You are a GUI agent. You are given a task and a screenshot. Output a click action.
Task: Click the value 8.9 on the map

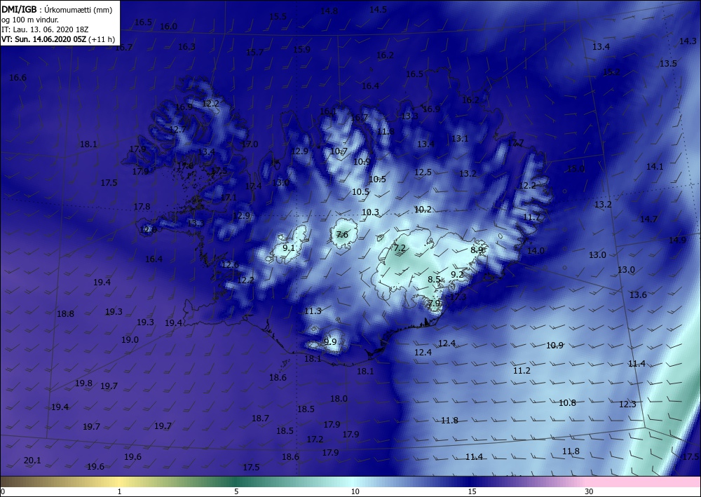[477, 250]
